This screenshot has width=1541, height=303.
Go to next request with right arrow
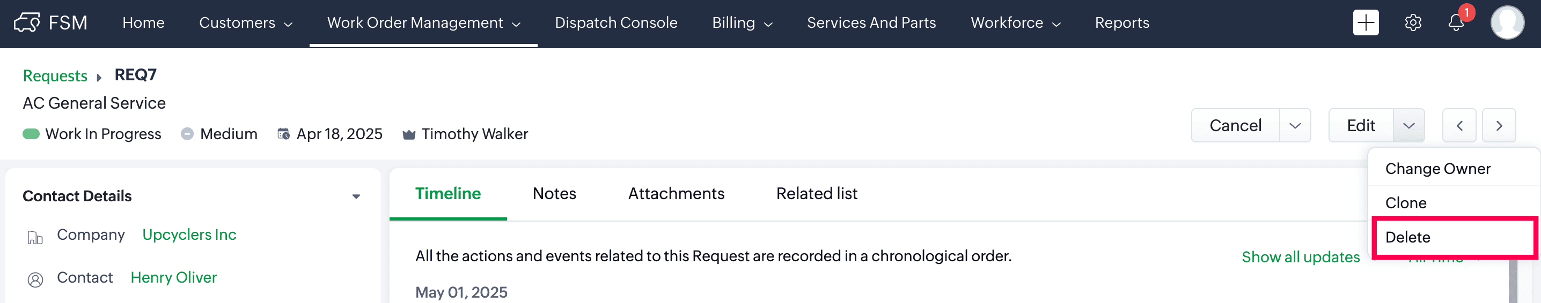click(x=1499, y=125)
